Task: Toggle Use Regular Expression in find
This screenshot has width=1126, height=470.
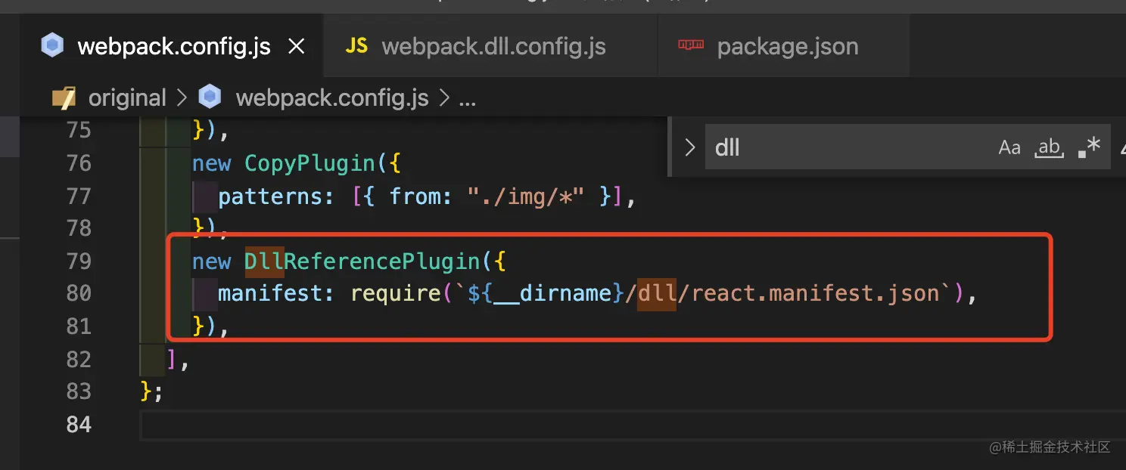Action: (1089, 147)
